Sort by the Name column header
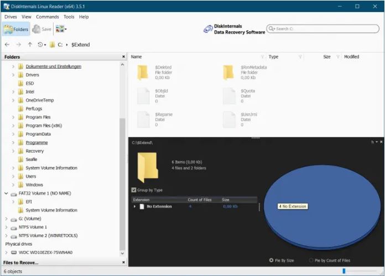Screen dimensions: 385x276 136,57
